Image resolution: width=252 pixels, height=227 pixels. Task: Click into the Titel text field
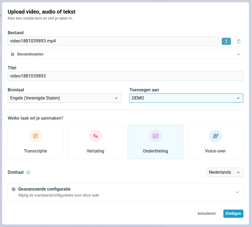(x=125, y=76)
